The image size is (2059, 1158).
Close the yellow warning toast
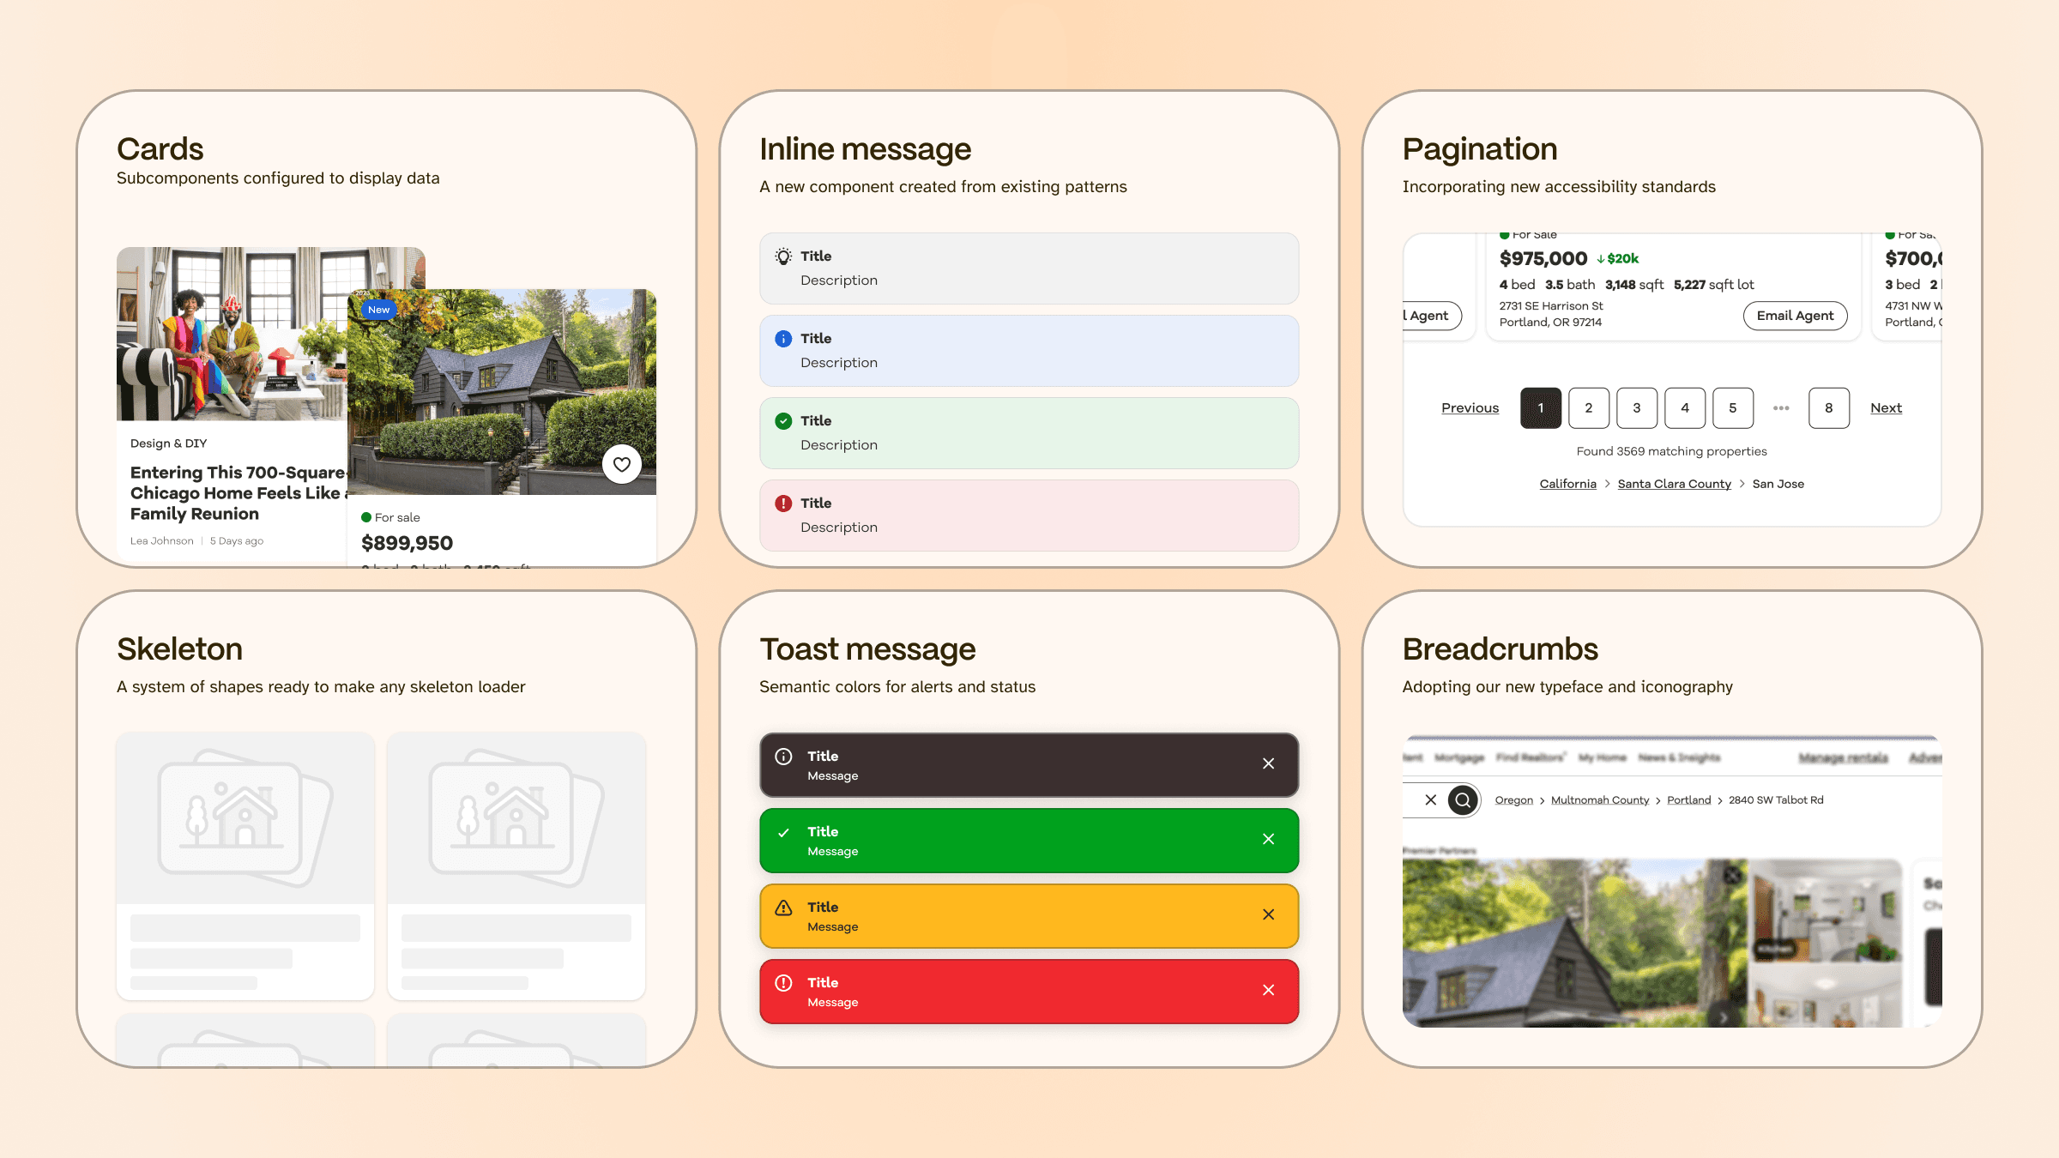(1268, 914)
